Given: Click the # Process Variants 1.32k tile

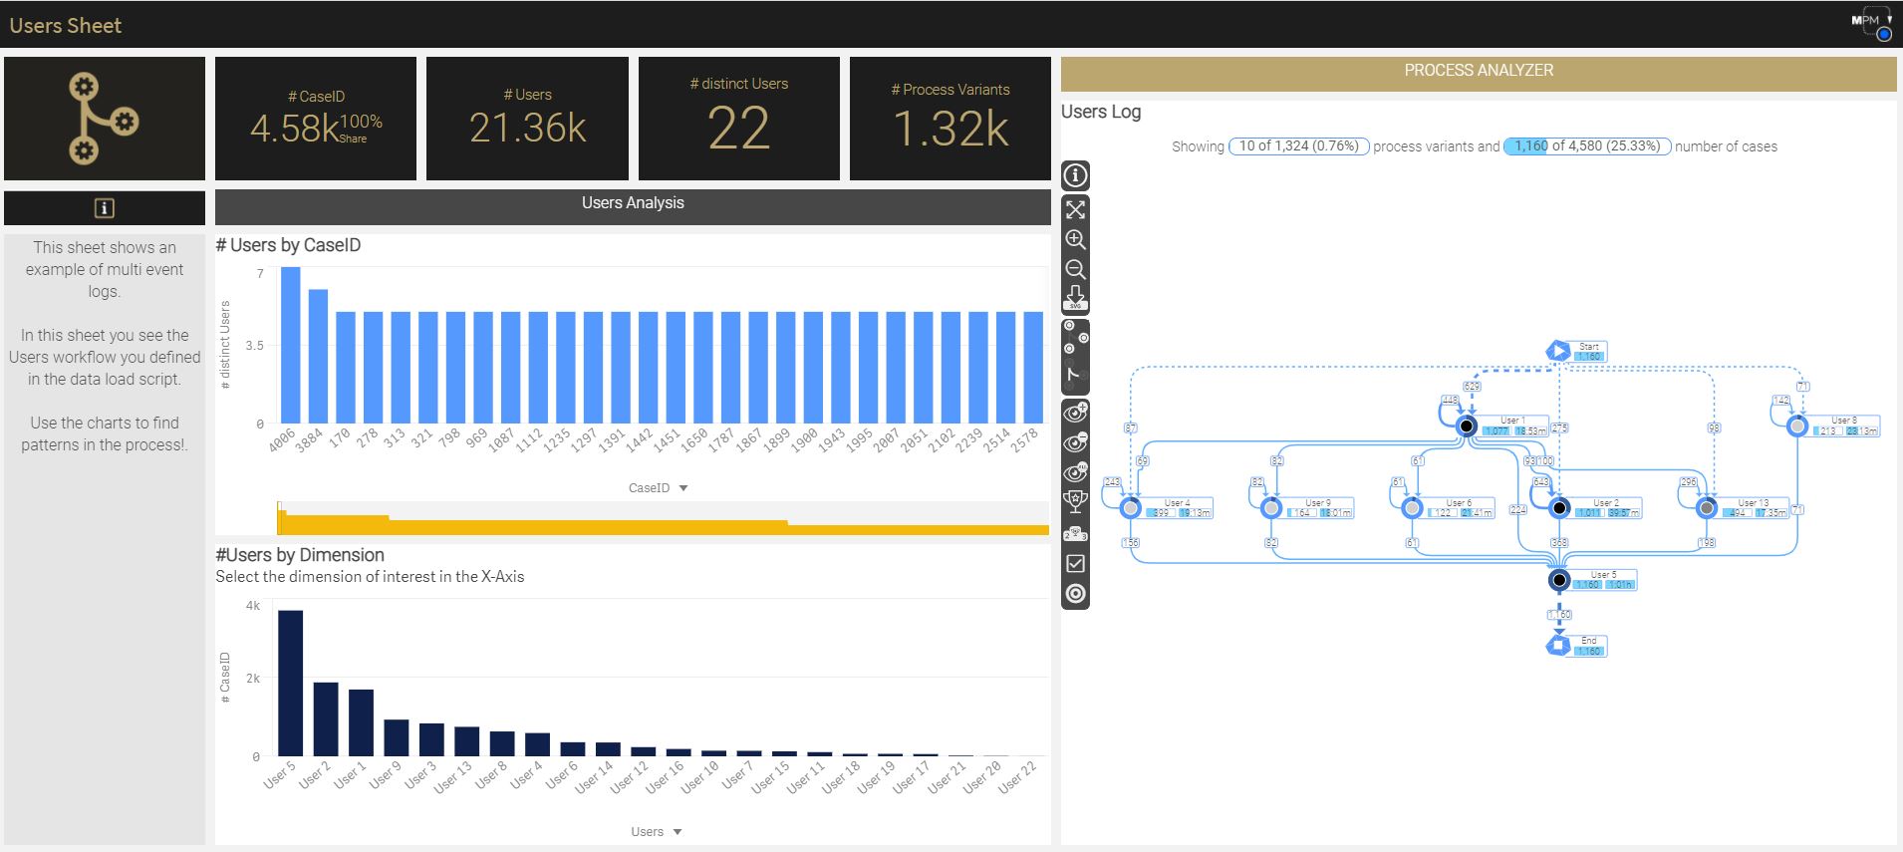Looking at the screenshot, I should point(951,119).
